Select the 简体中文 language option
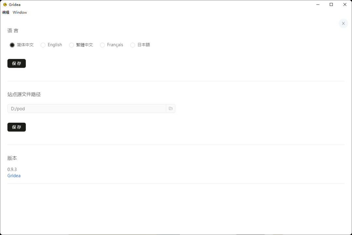The width and height of the screenshot is (352, 235). click(x=12, y=45)
